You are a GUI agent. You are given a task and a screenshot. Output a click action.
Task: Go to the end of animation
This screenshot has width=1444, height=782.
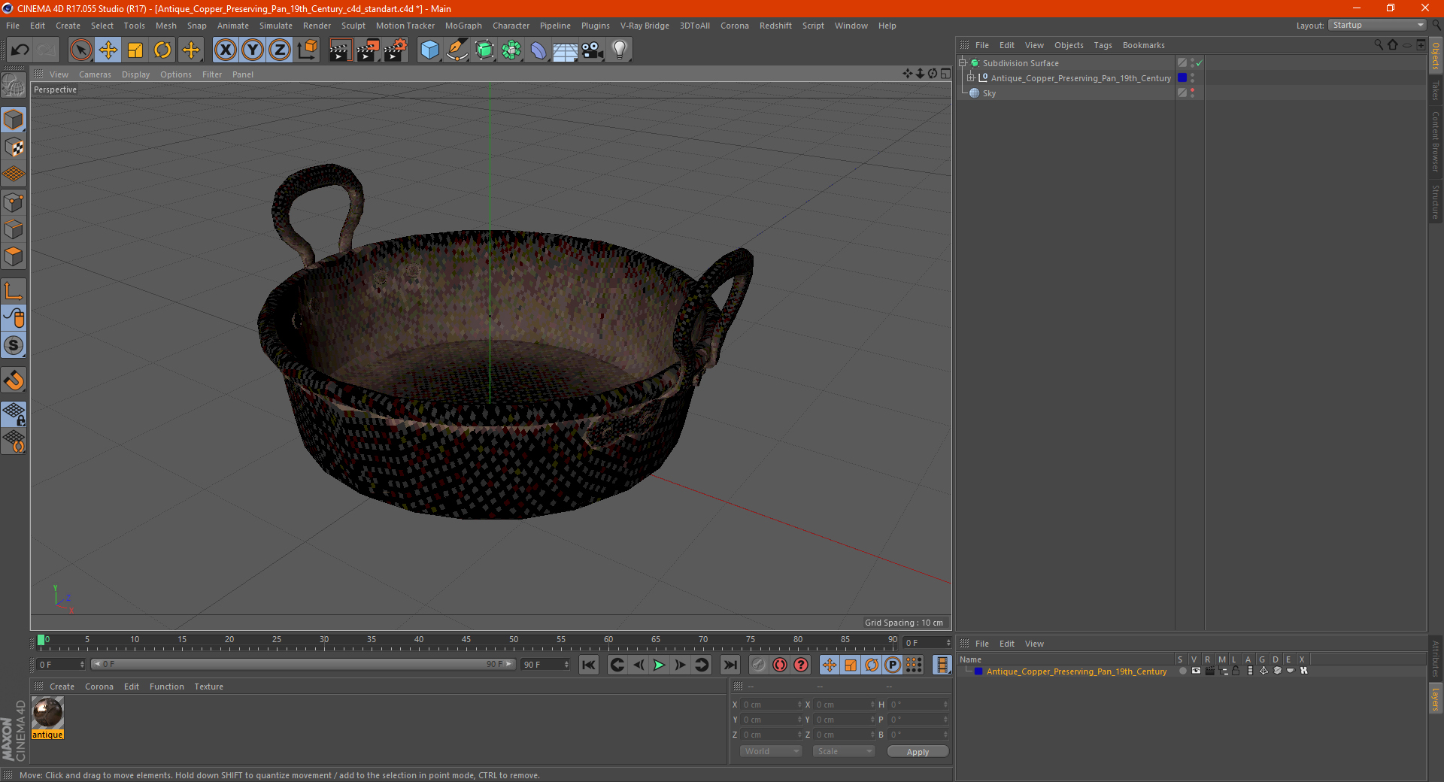point(730,665)
